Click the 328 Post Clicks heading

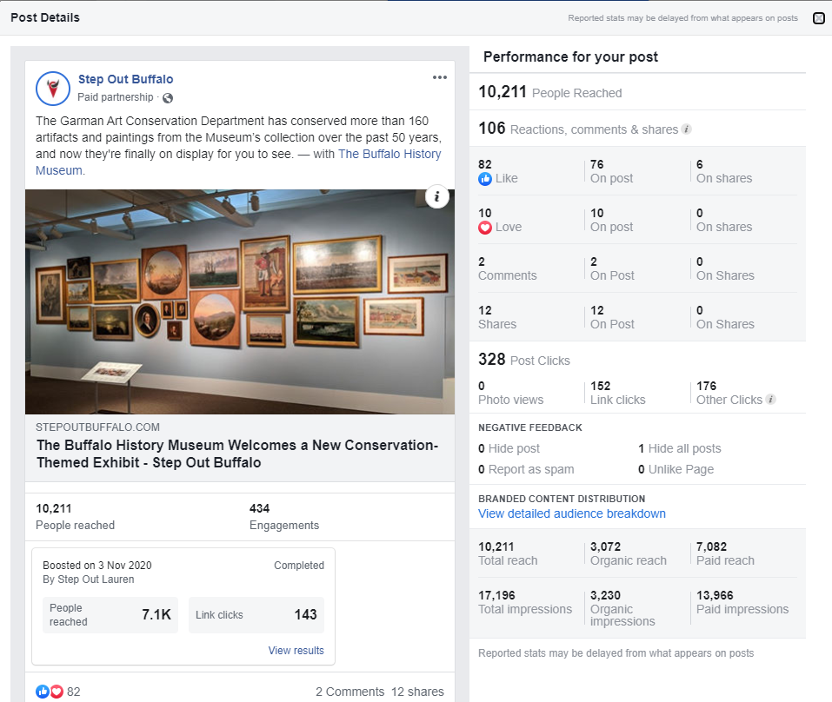tap(524, 360)
